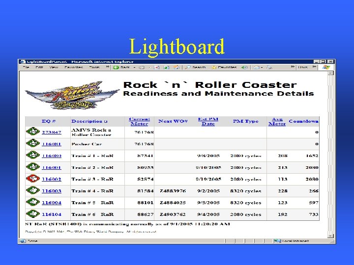This screenshot has width=354, height=265.
Task: Click the Rock 'n' Roller Coaster logo image
Action: 72,95
